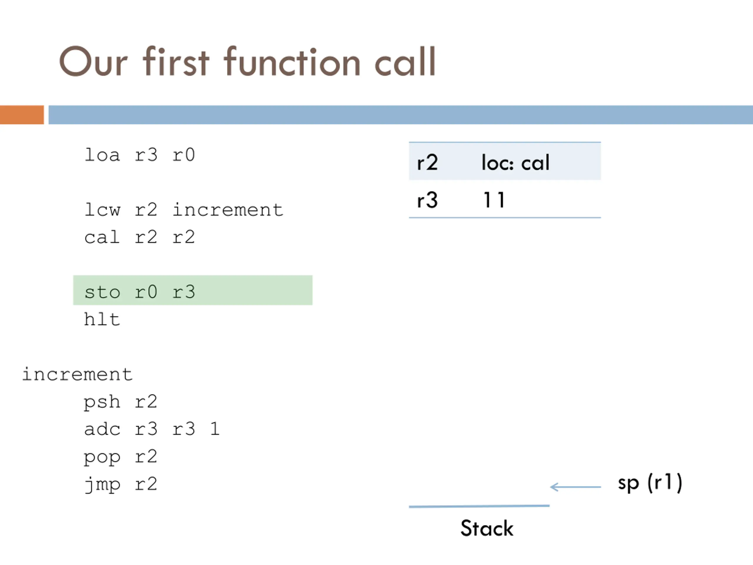Select the 'psh r2' instruction
The width and height of the screenshot is (753, 565).
point(121,403)
